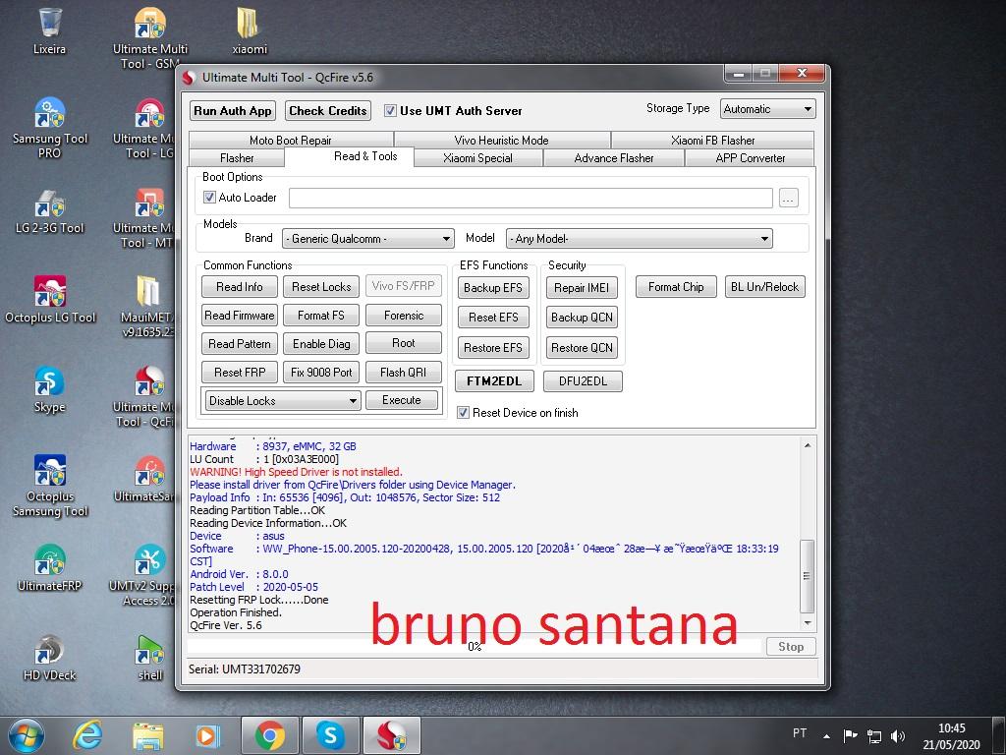
Task: Open Windows Explorer from the taskbar
Action: (x=147, y=735)
